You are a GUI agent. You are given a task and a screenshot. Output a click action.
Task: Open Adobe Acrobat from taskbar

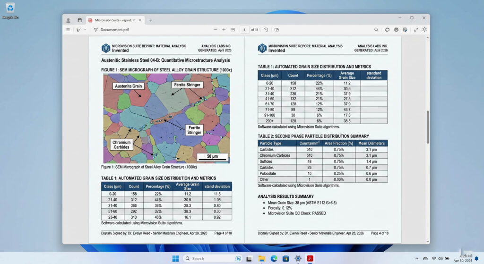pyautogui.click(x=310, y=258)
